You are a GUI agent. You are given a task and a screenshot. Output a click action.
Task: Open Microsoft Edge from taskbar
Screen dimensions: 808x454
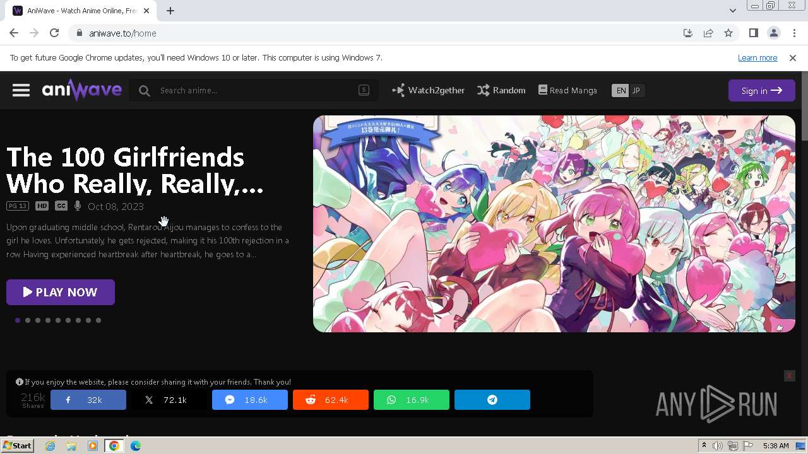[x=136, y=446]
